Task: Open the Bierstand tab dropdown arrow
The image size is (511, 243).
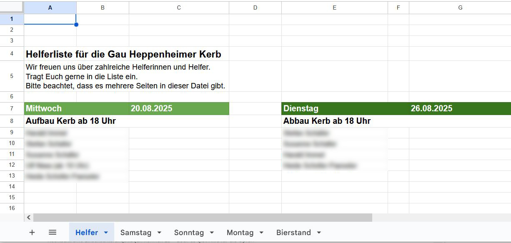Action: pos(319,233)
